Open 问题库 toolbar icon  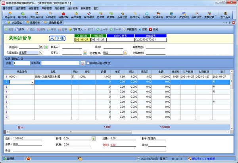(146, 15)
